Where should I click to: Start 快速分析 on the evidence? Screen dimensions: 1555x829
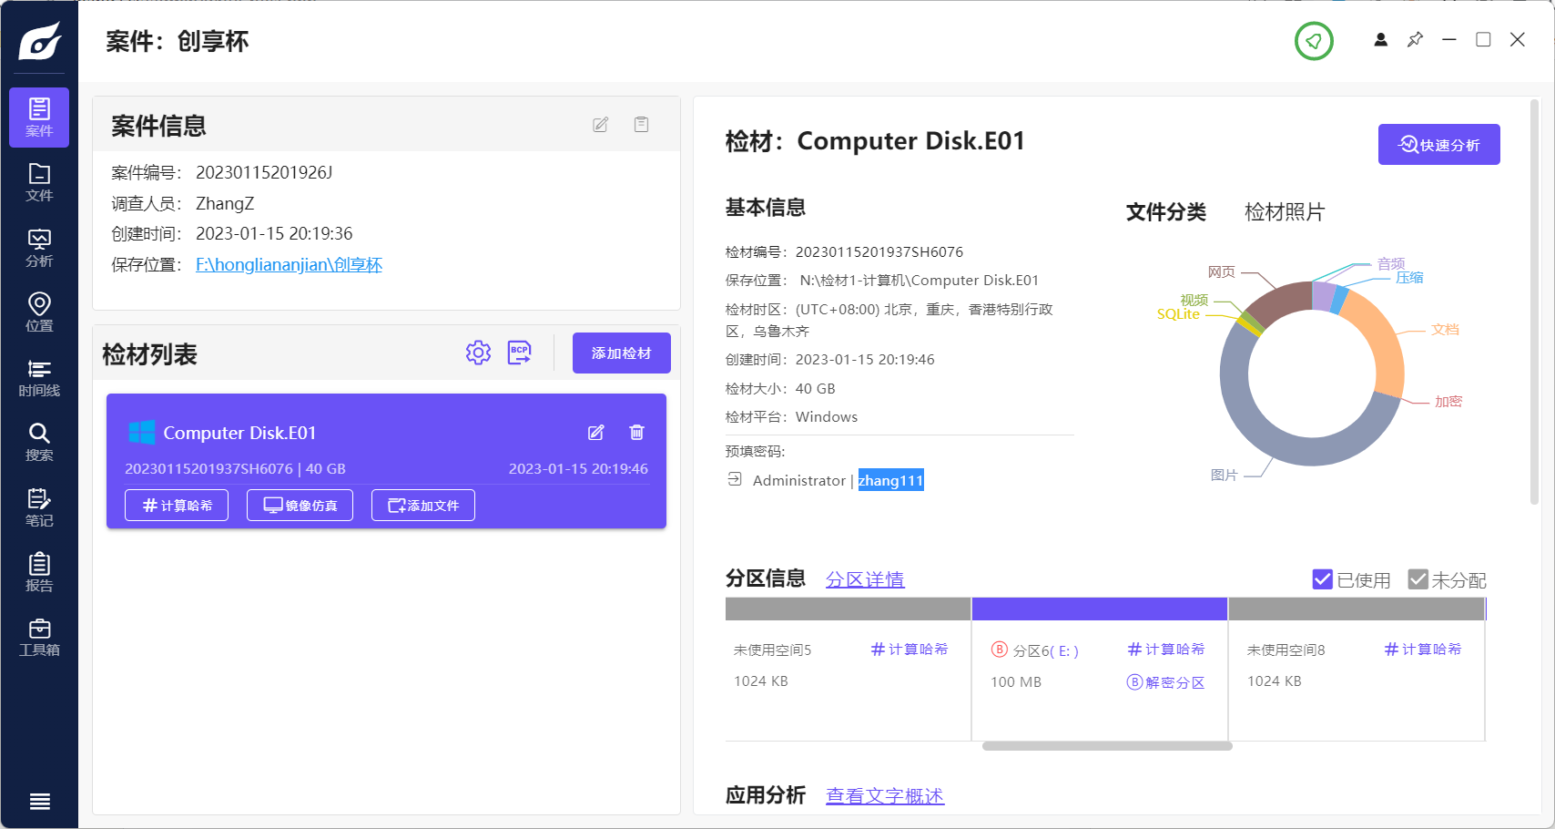1439,144
